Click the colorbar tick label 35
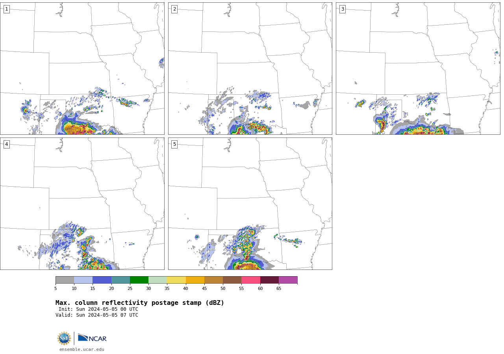This screenshot has width=504, height=354. click(x=167, y=288)
